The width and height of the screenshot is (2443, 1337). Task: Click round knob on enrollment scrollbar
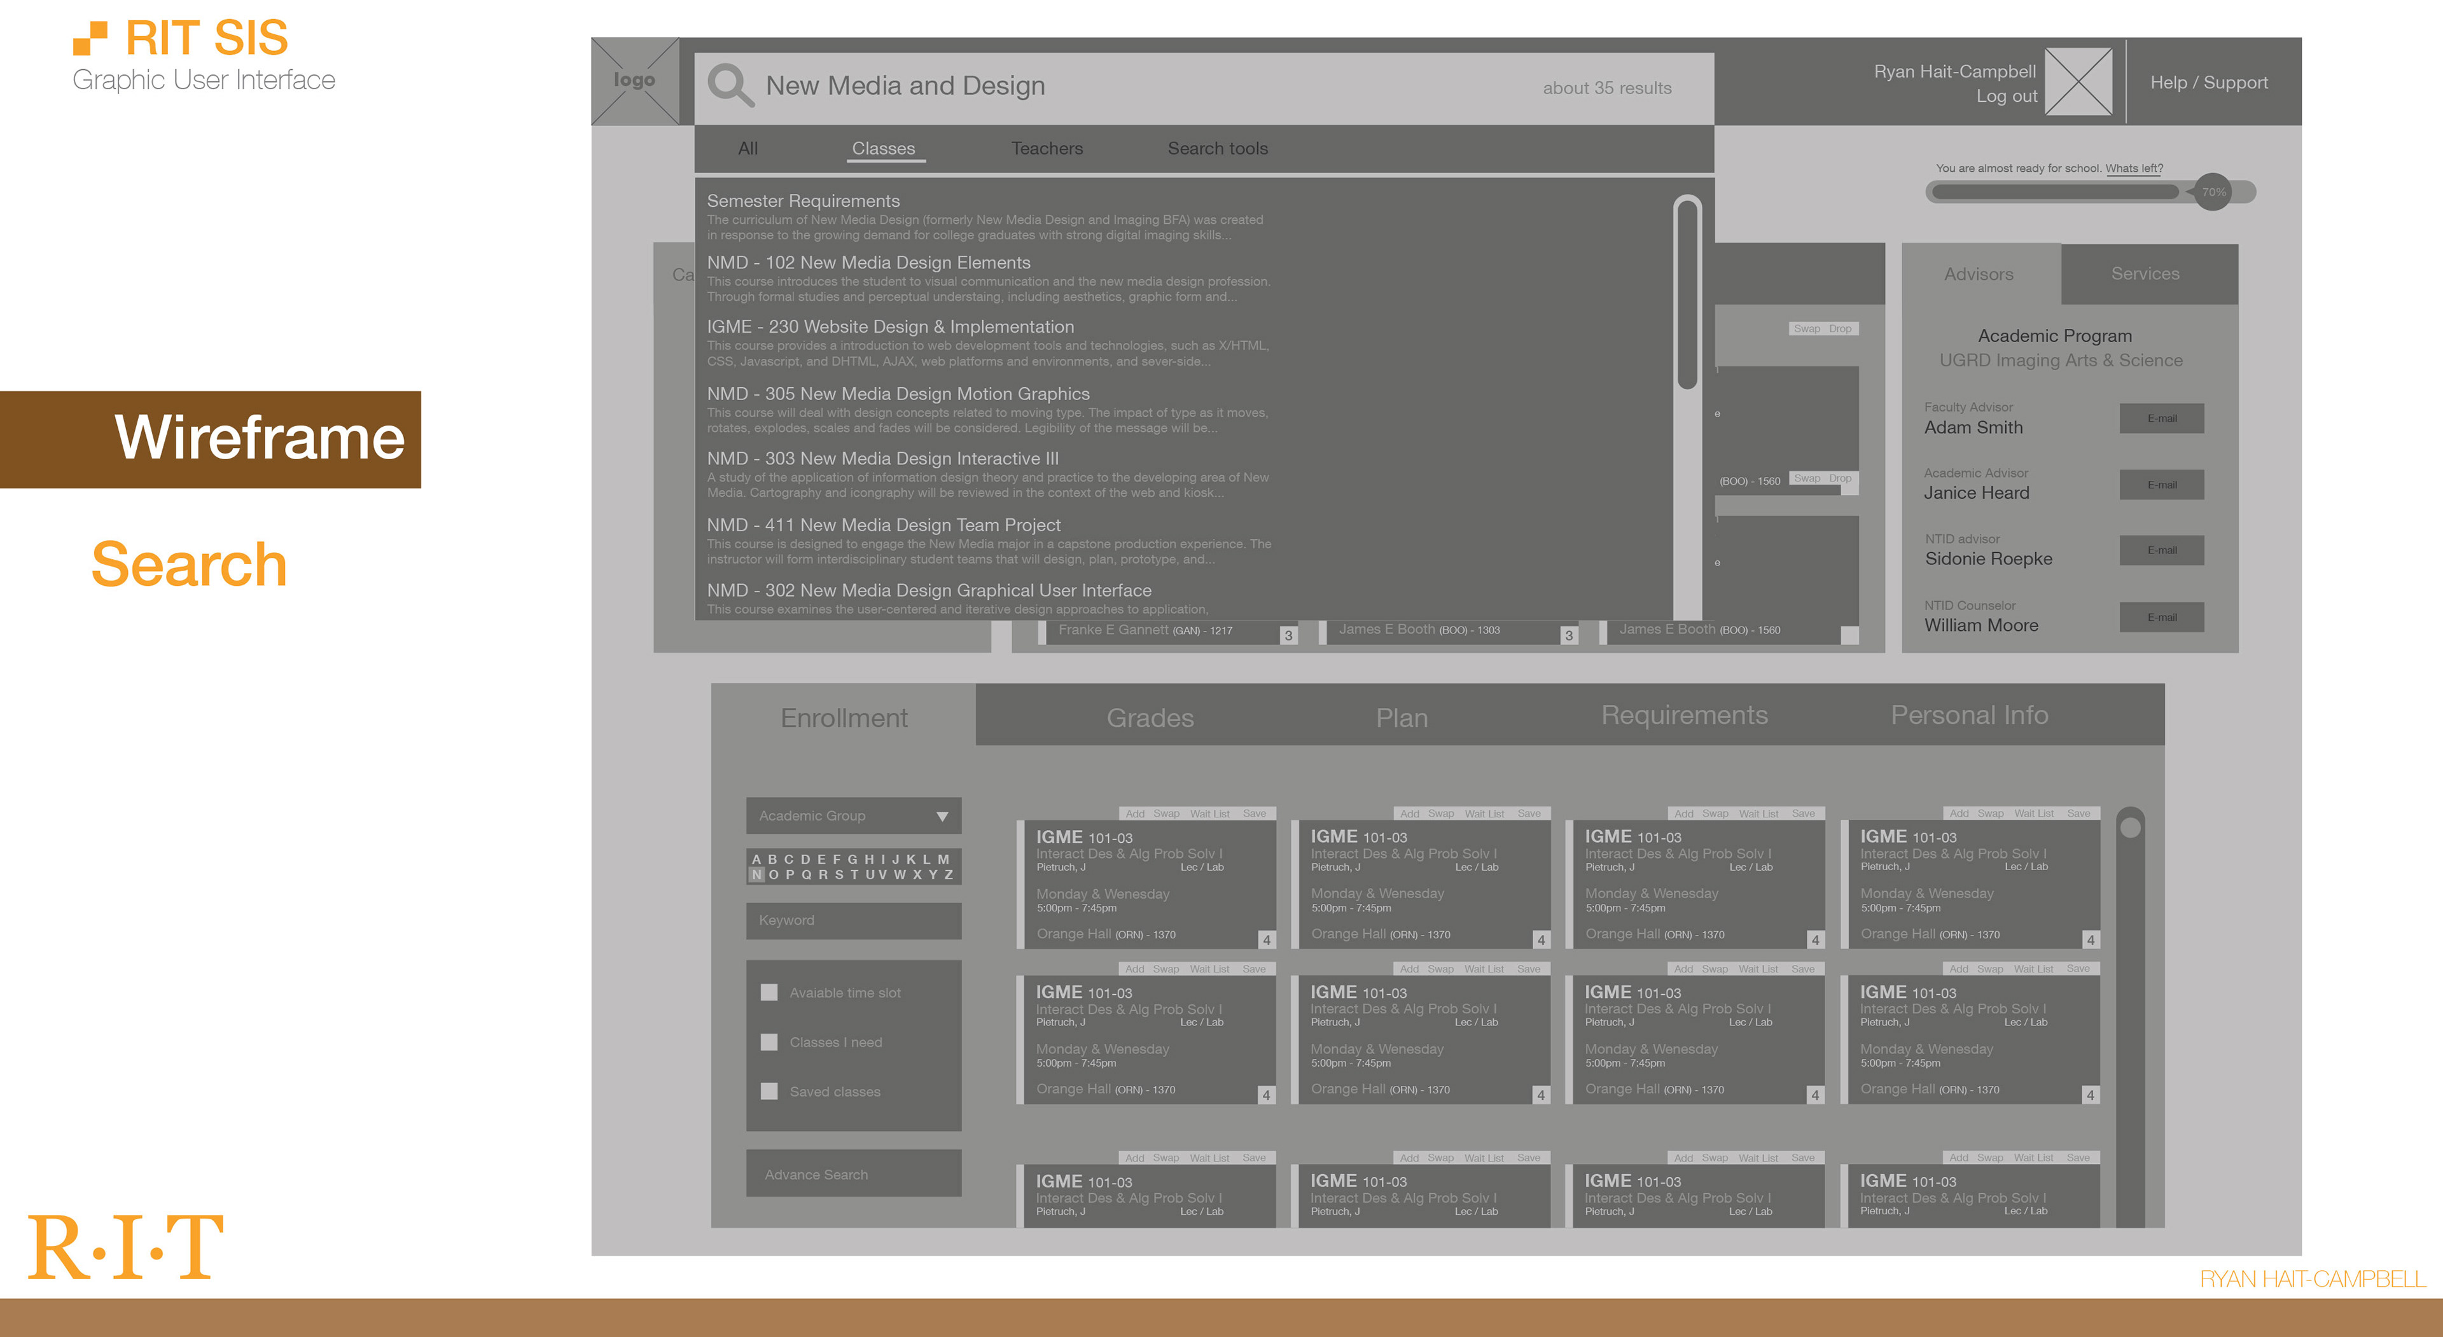click(2130, 828)
